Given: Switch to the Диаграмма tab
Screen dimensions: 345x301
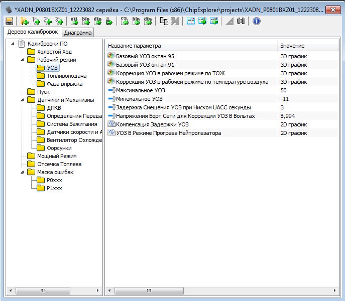Looking at the screenshot, I should coord(78,33).
